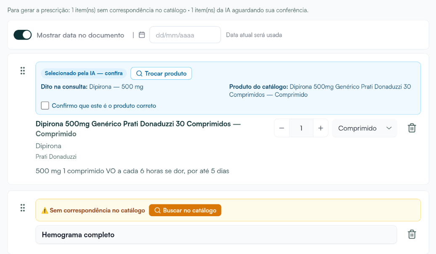Toggle Mostrar data no documento switch
Viewport: 436px width, 254px height.
(23, 35)
